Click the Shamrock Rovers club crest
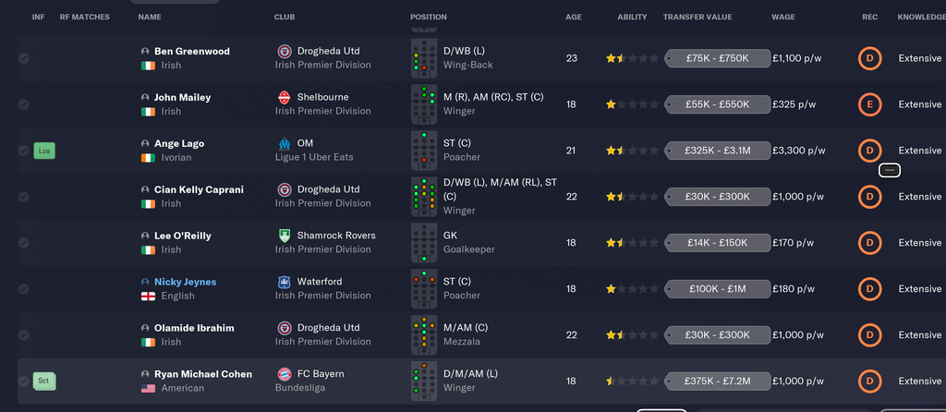This screenshot has width=946, height=412. pyautogui.click(x=284, y=236)
